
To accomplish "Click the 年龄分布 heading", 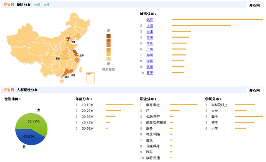I will [x=84, y=99].
